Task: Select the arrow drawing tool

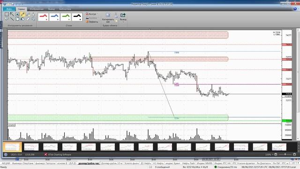Action: pyautogui.click(x=12, y=14)
